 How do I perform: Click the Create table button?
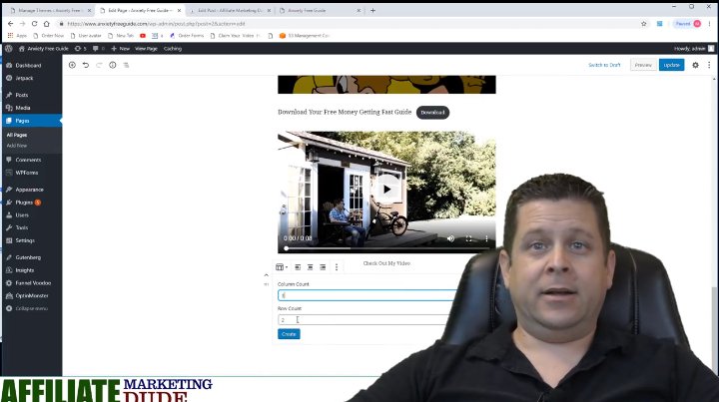tap(289, 334)
